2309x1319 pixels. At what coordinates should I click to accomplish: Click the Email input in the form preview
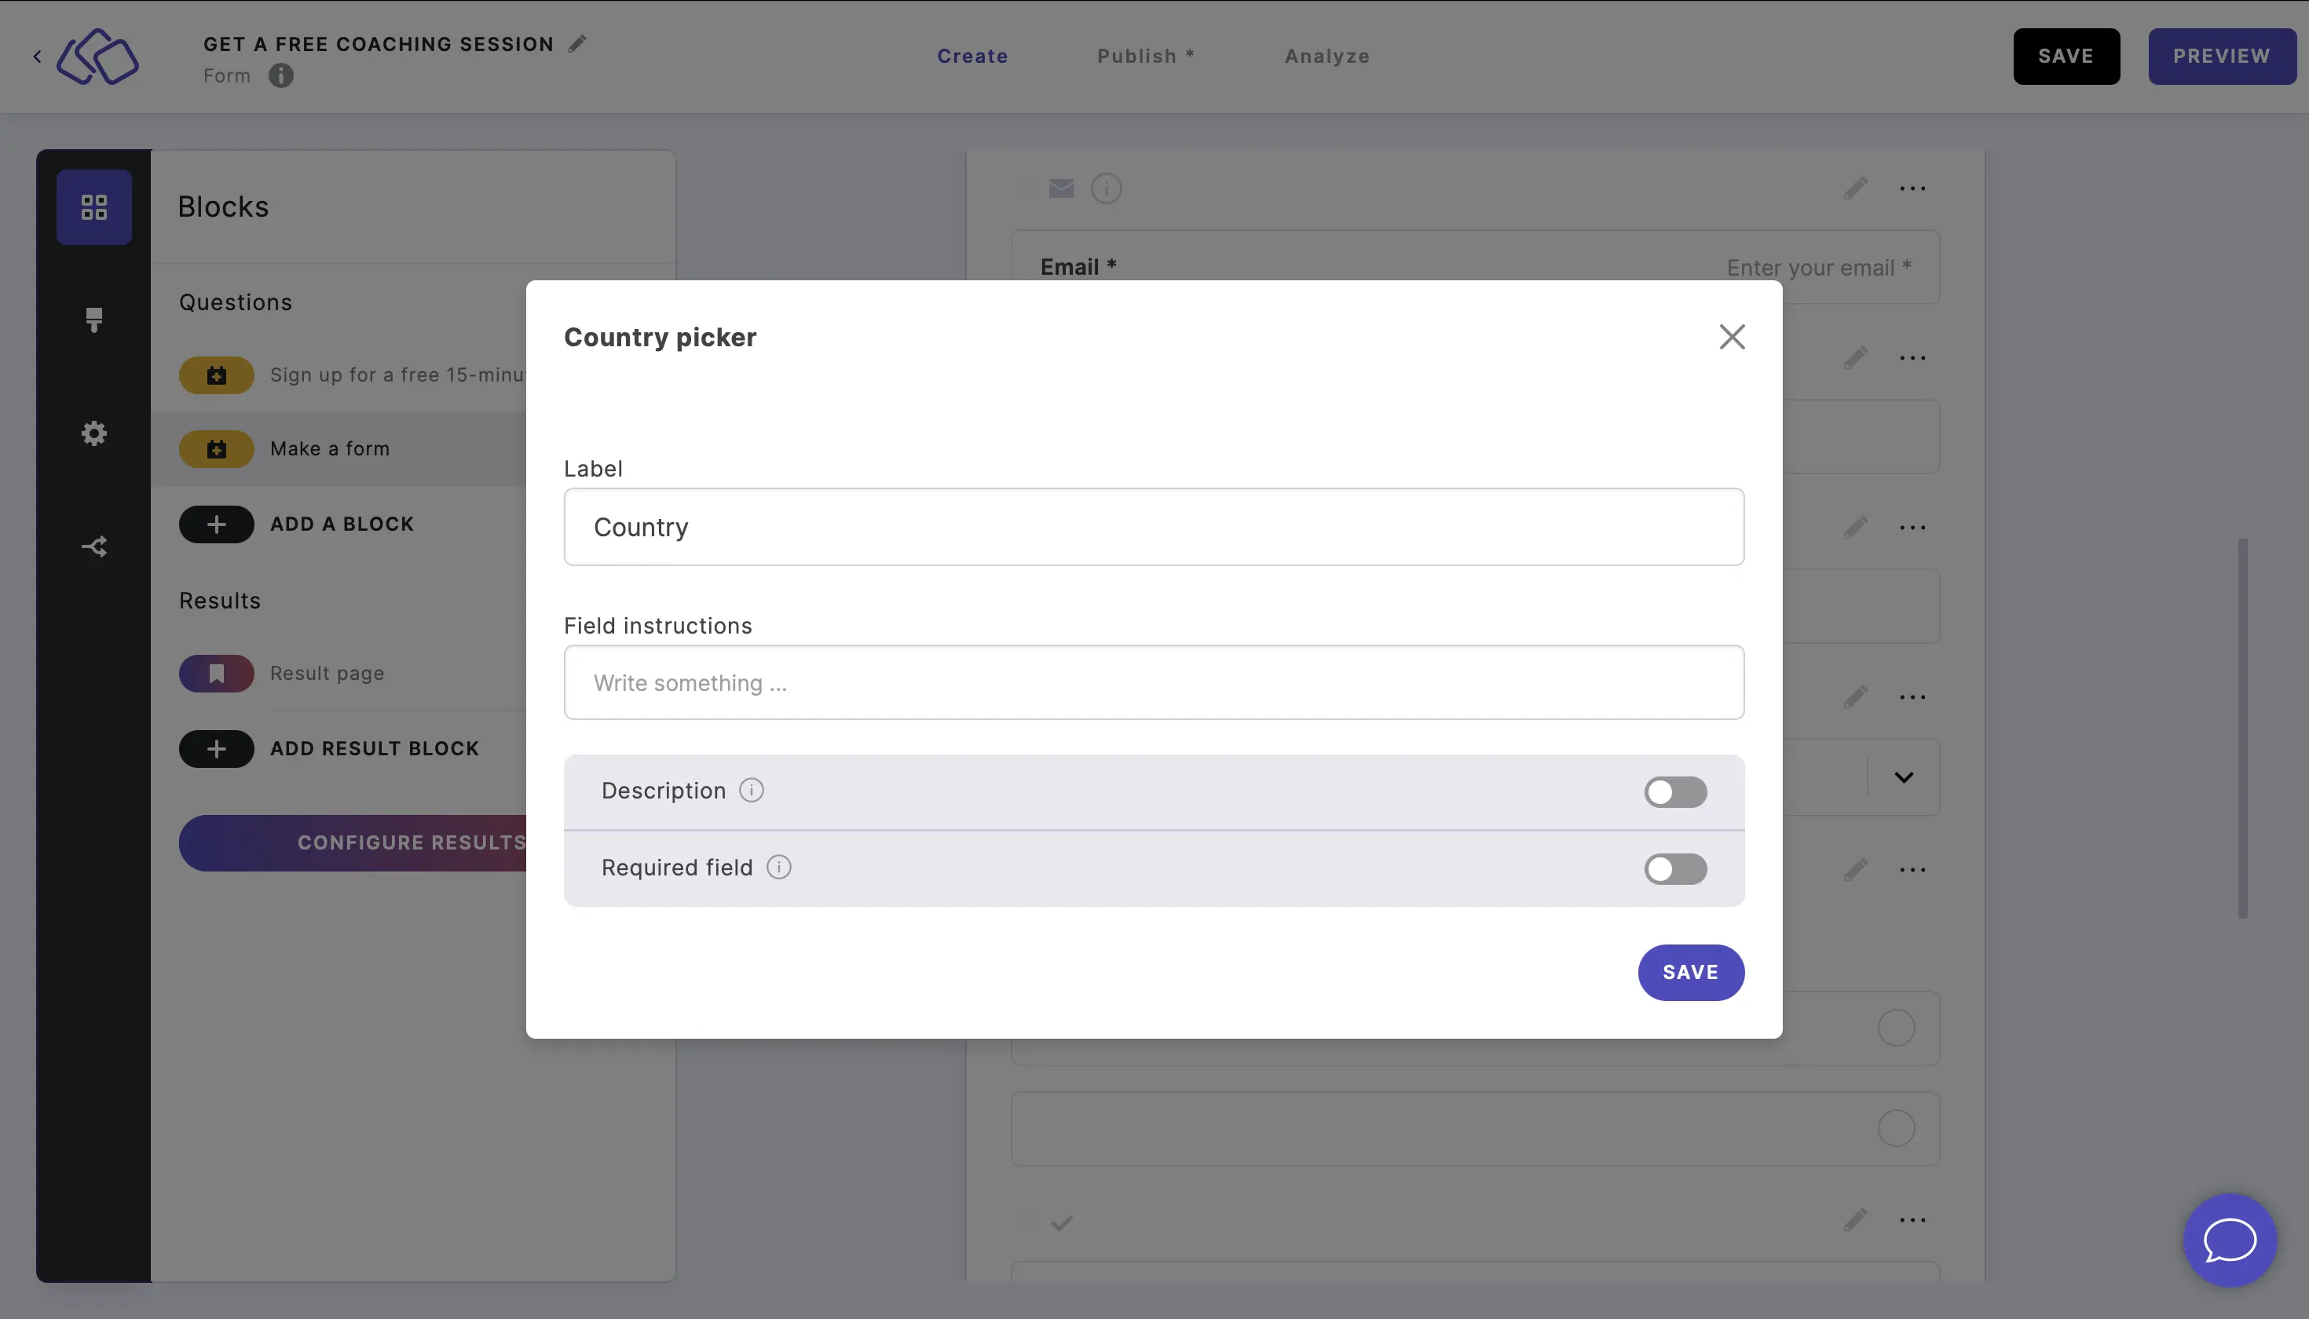point(1474,267)
